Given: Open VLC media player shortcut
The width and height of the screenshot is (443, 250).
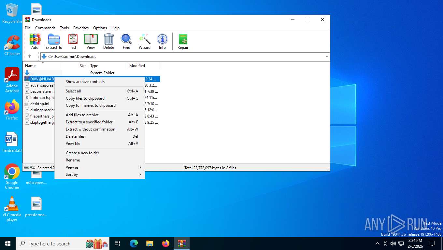Looking at the screenshot, I should [12, 209].
